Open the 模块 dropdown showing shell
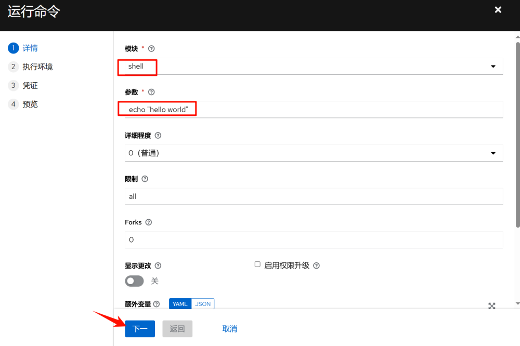Viewport: 520px width, 346px height. point(493,66)
